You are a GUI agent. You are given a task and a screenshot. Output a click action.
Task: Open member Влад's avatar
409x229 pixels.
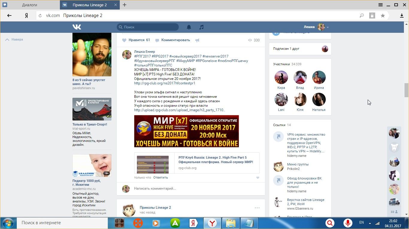[x=300, y=78]
